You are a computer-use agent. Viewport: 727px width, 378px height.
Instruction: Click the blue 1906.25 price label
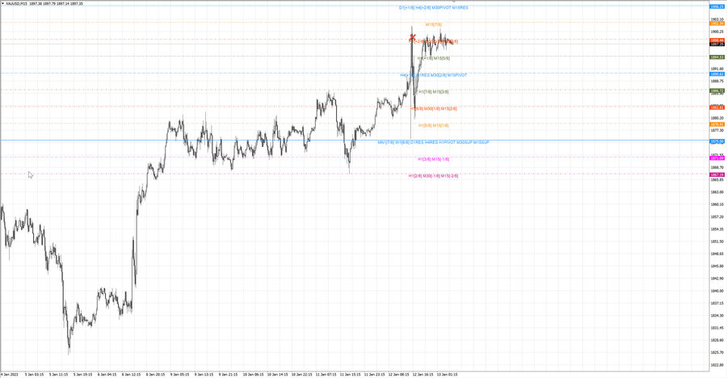pyautogui.click(x=717, y=7)
